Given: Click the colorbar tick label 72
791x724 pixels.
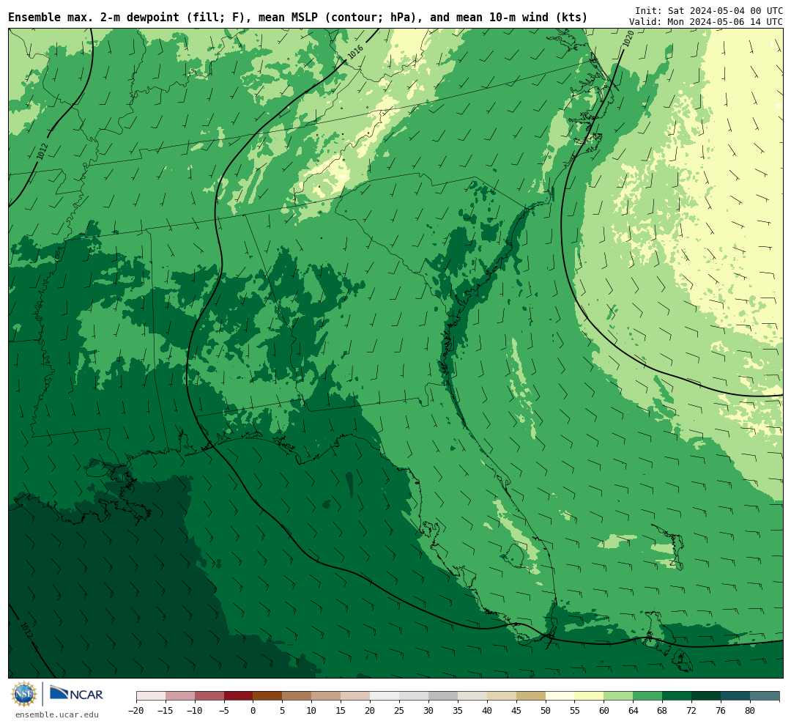Looking at the screenshot, I should [692, 710].
